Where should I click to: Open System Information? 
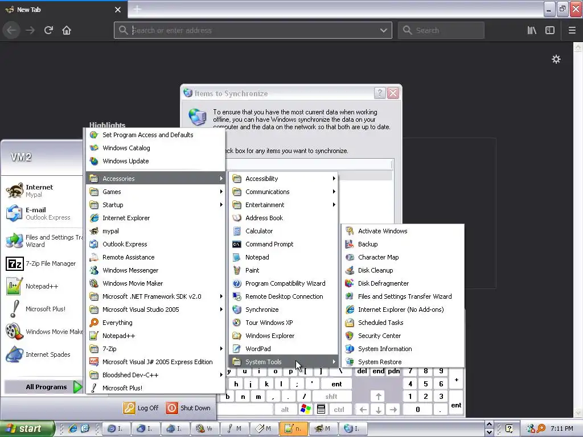(x=403, y=349)
